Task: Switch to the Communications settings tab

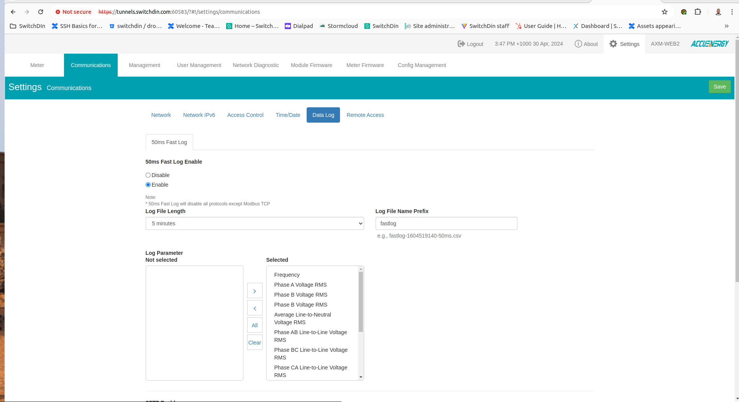Action: coord(91,65)
